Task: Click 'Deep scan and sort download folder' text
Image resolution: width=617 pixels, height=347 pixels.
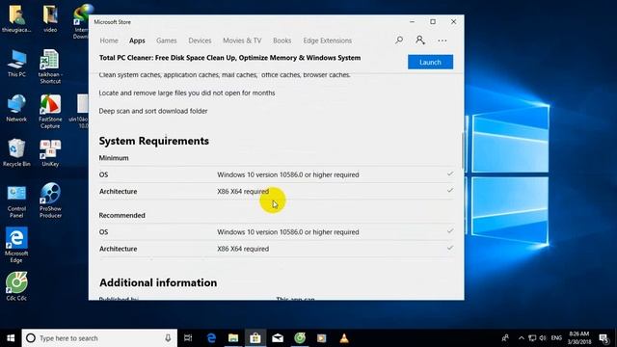Action: click(153, 111)
